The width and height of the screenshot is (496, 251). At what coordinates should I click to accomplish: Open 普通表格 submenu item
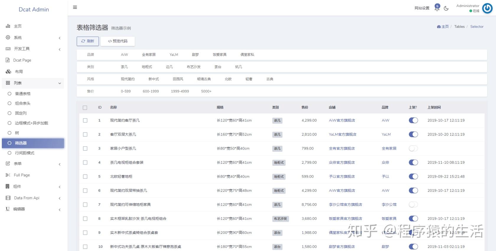pos(33,93)
